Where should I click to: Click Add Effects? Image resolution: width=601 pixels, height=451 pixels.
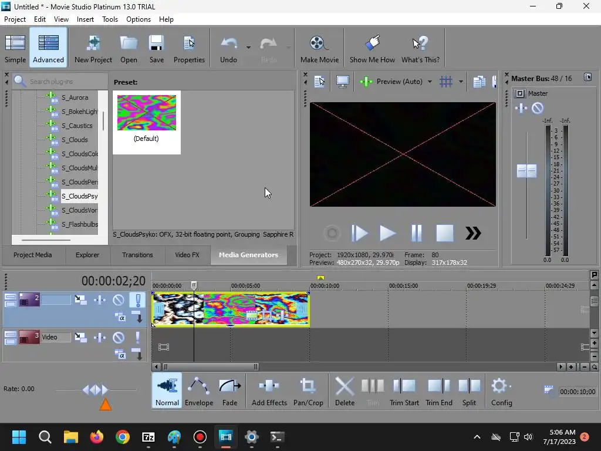pyautogui.click(x=269, y=391)
